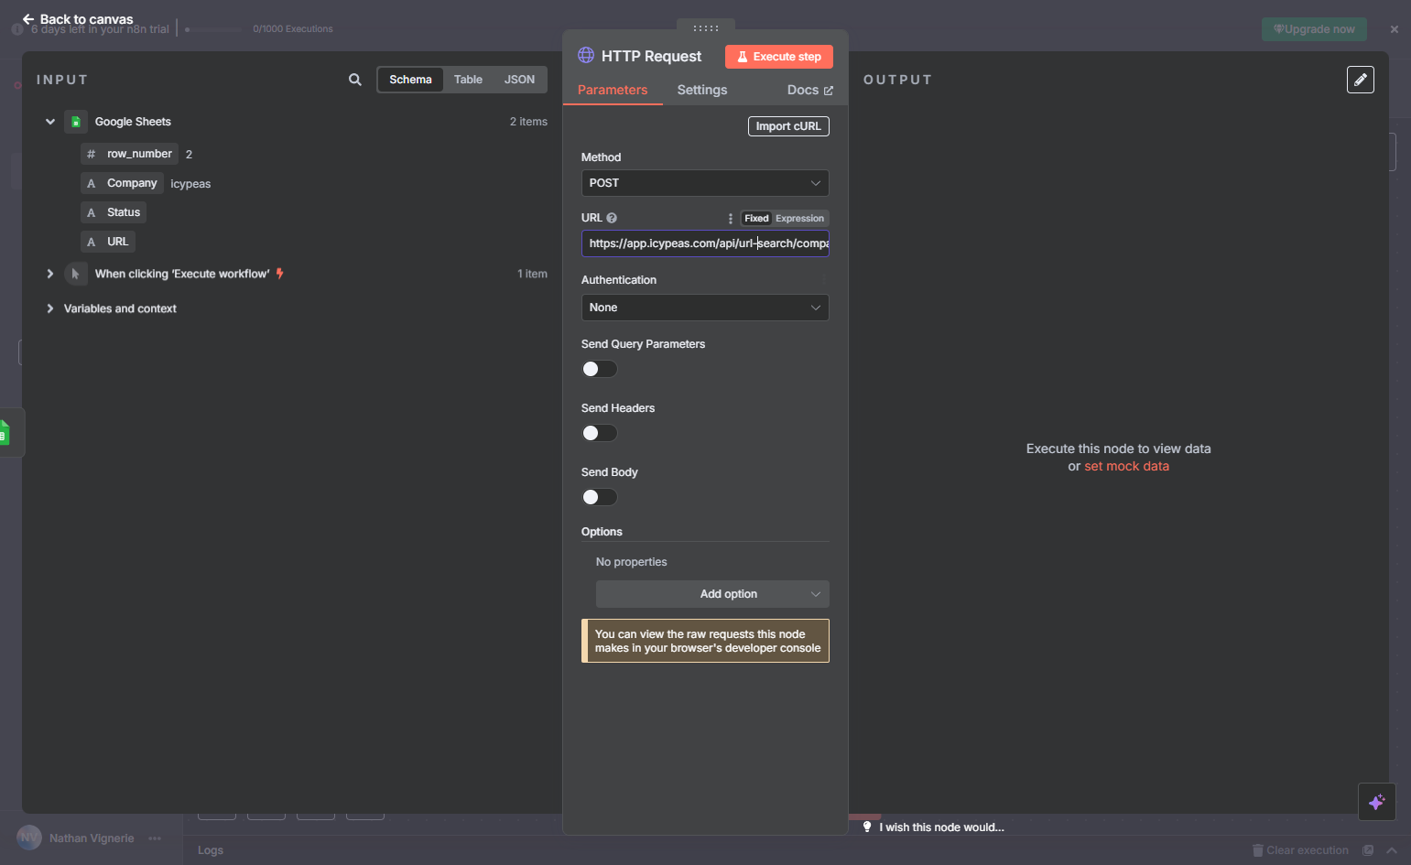Set URL field to Fixed mode
The image size is (1411, 865).
[x=756, y=218]
